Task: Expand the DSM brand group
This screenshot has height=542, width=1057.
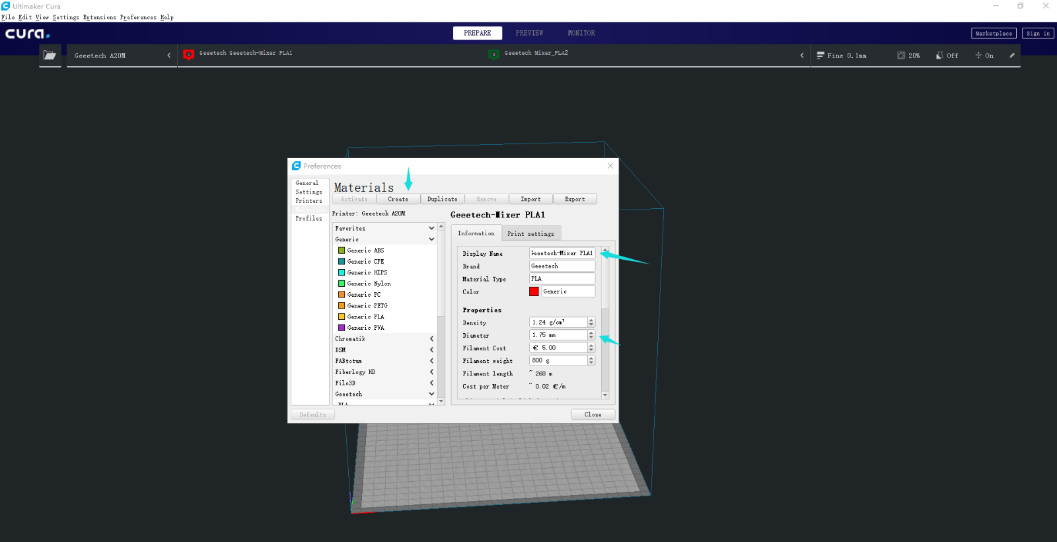Action: coord(431,350)
